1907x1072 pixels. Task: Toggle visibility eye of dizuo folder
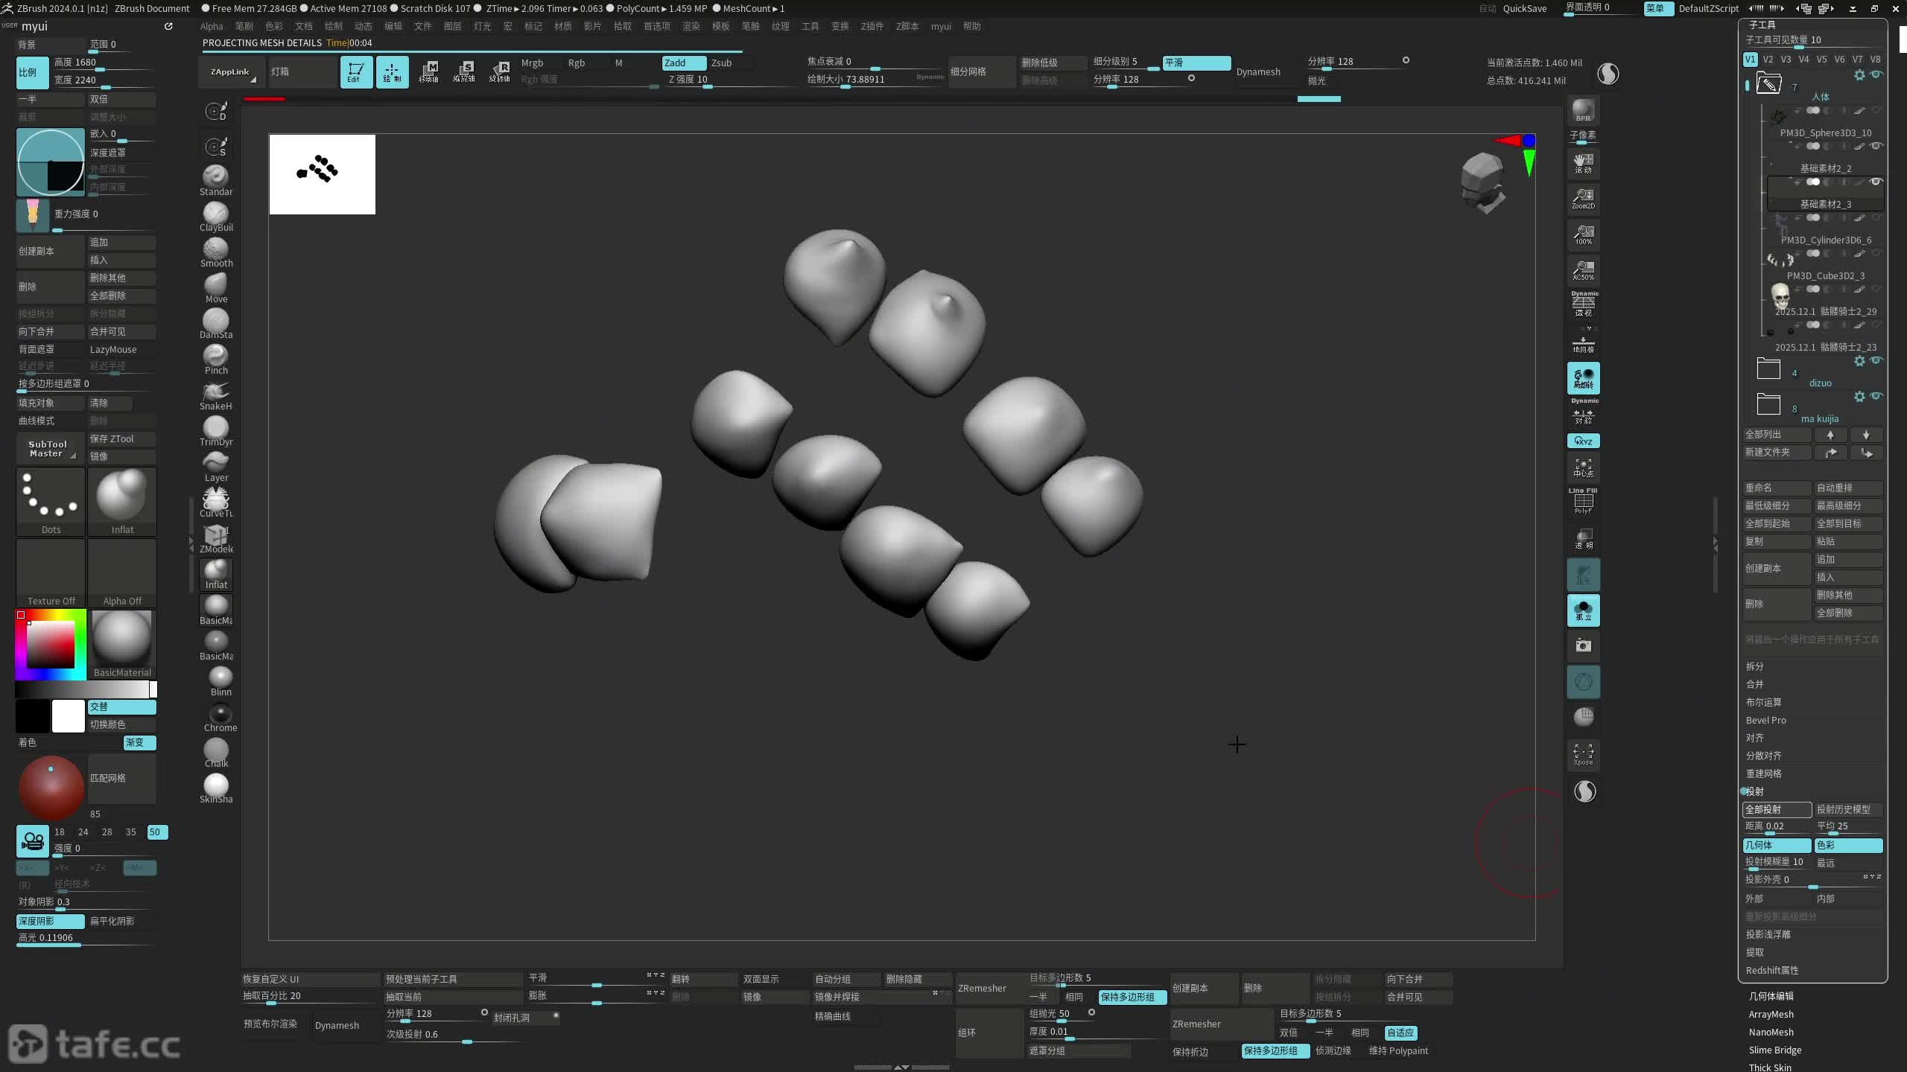(1876, 361)
